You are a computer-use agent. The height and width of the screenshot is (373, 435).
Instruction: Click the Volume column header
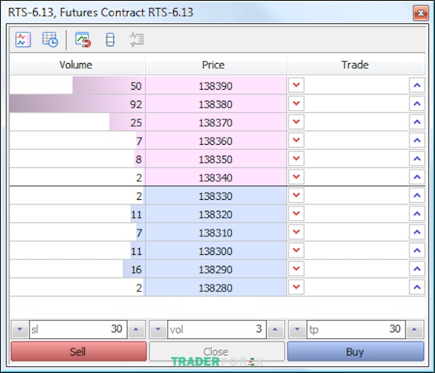pyautogui.click(x=77, y=64)
